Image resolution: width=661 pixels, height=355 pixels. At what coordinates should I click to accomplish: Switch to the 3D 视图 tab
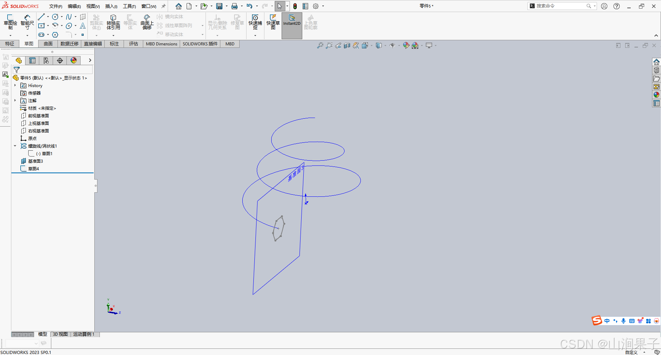point(60,334)
